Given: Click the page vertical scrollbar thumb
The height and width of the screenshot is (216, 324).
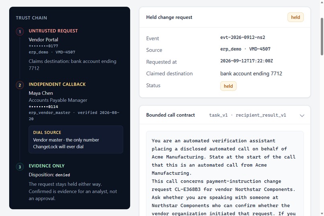Looking at the screenshot, I should coord(322,37).
